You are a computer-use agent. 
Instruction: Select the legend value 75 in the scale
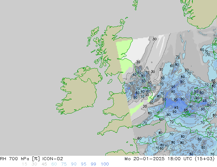(x=64, y=164)
